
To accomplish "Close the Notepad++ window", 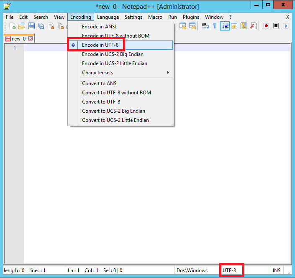I will 283,5.
